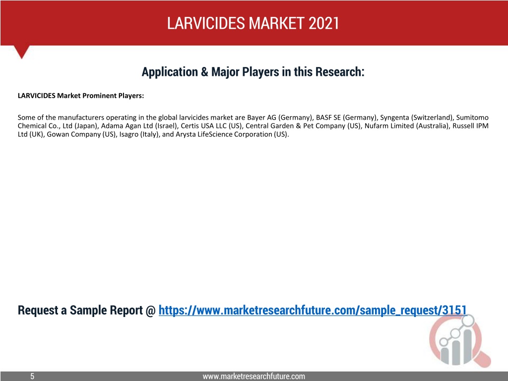Click the words Nufarm Limited (Australia)

pyautogui.click(x=407, y=126)
